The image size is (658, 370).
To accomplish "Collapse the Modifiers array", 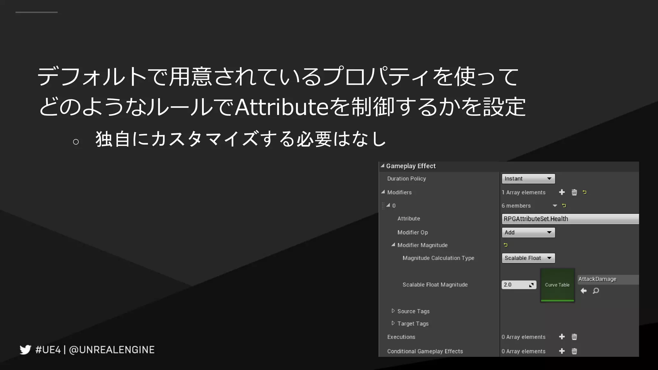I will (383, 192).
